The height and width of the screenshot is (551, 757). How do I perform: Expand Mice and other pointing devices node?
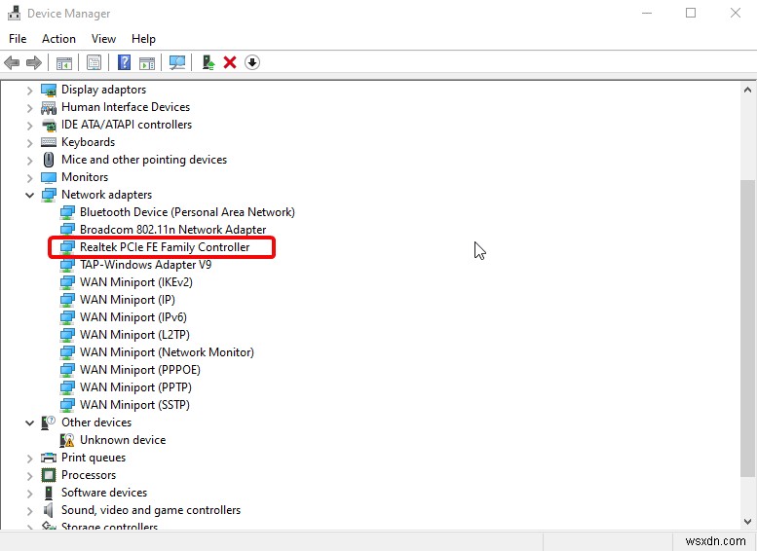coord(29,161)
